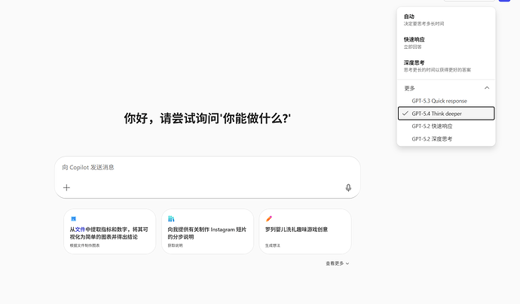The height and width of the screenshot is (304, 520).
Task: Expand 查看更多 suggestions
Action: [x=338, y=263]
